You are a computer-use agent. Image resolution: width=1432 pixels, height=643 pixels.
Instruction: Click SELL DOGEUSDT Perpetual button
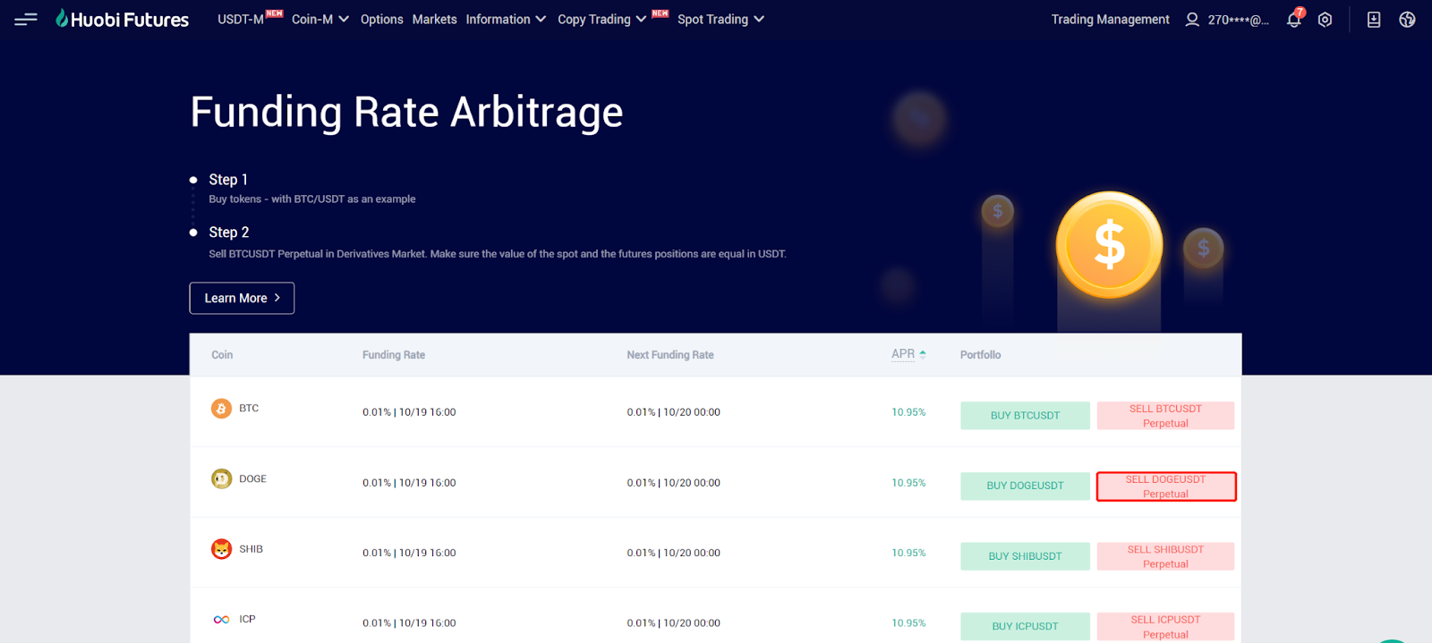1165,486
